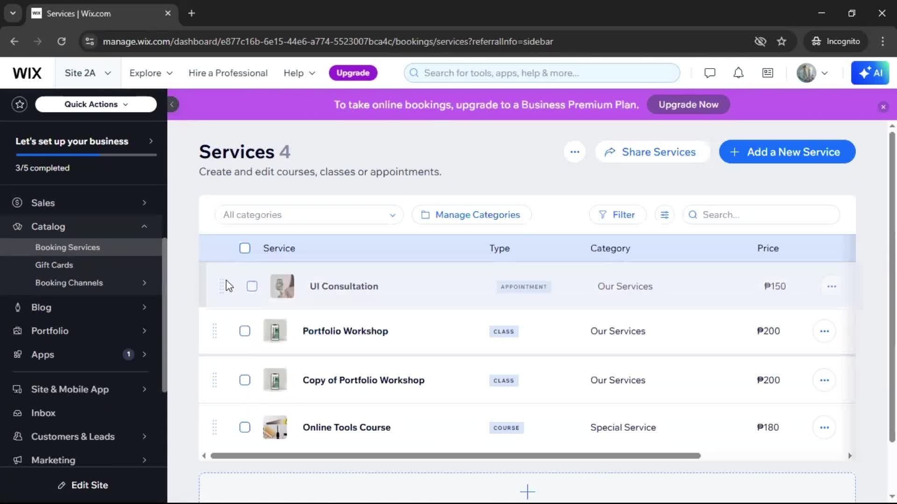Open the Help dropdown
This screenshot has height=504, width=897.
pos(299,73)
